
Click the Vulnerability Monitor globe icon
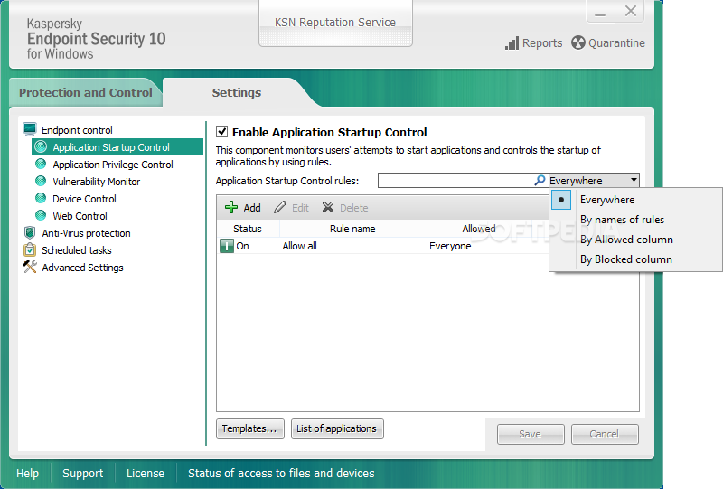[41, 182]
